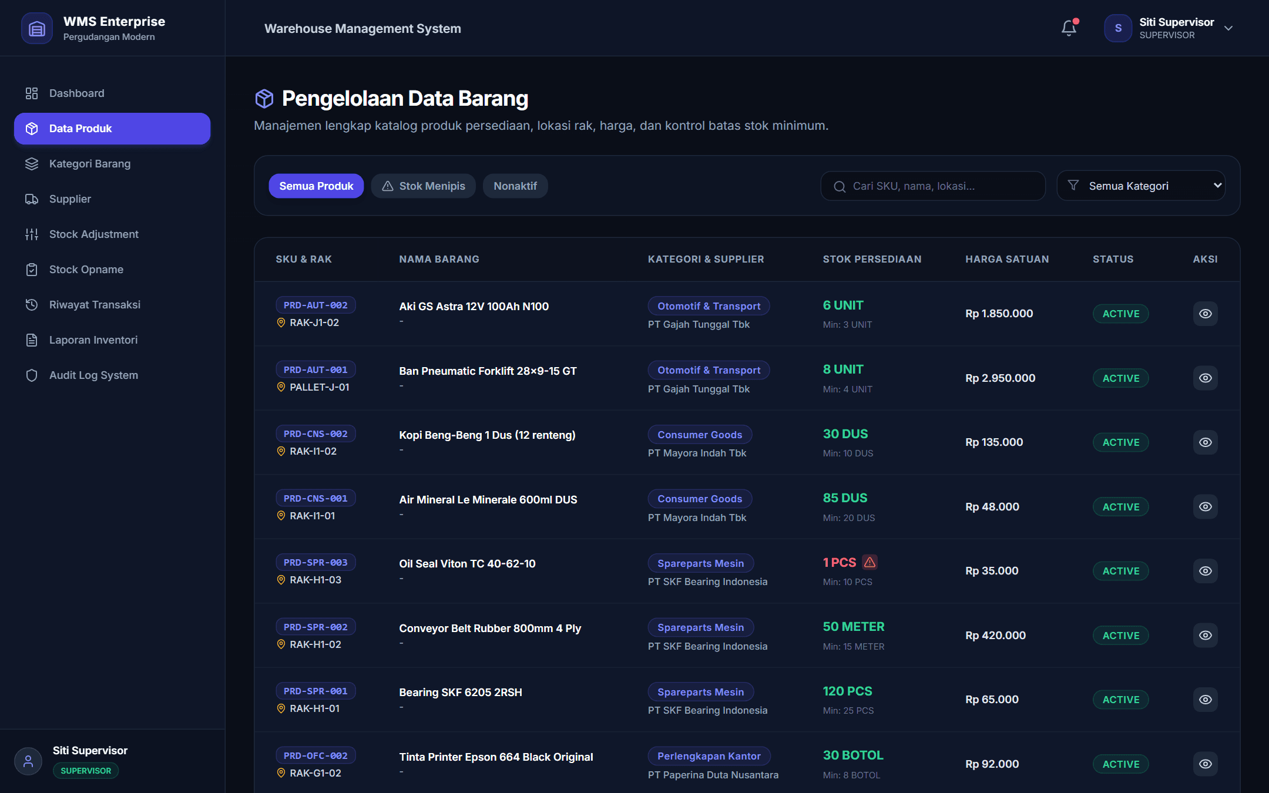View details of Bearing SKF 6205 row
Viewport: 1269px width, 793px height.
pos(1205,700)
